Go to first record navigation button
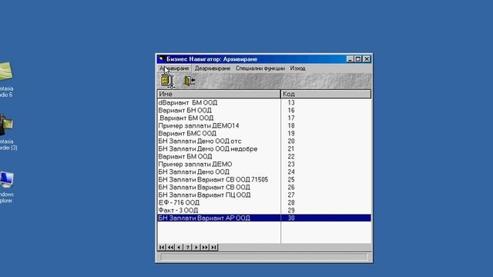The width and height of the screenshot is (493, 277). coord(162,247)
